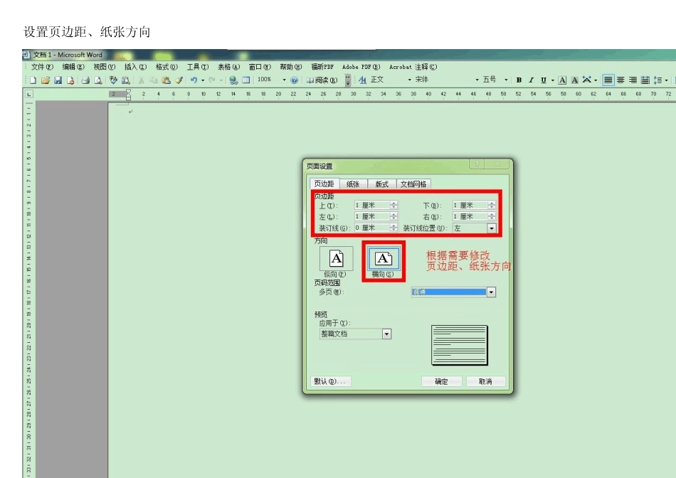
Task: Click the Save icon in the toolbar
Action: [x=58, y=80]
